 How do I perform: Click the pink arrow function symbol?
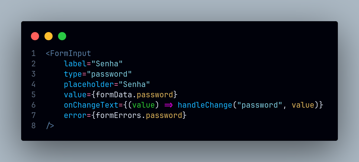point(169,105)
